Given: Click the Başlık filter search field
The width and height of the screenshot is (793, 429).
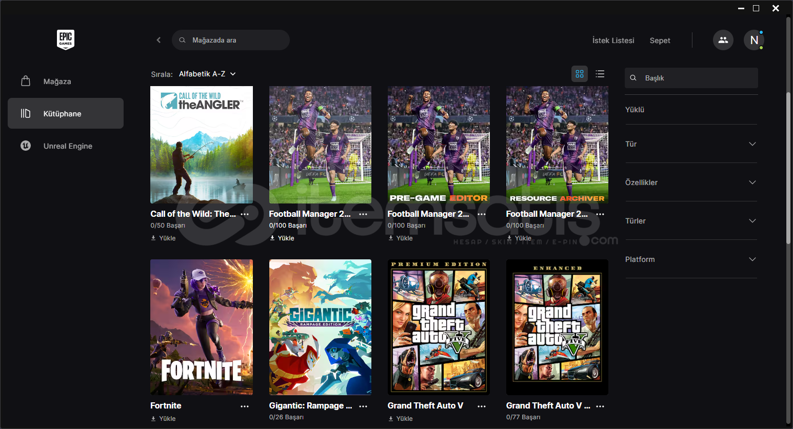Looking at the screenshot, I should [691, 78].
